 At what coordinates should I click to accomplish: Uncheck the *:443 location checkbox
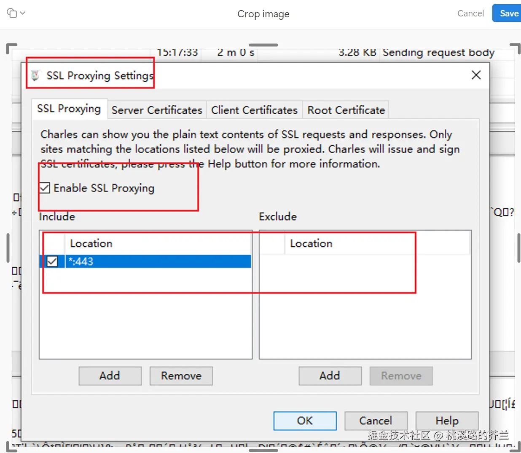coord(52,261)
